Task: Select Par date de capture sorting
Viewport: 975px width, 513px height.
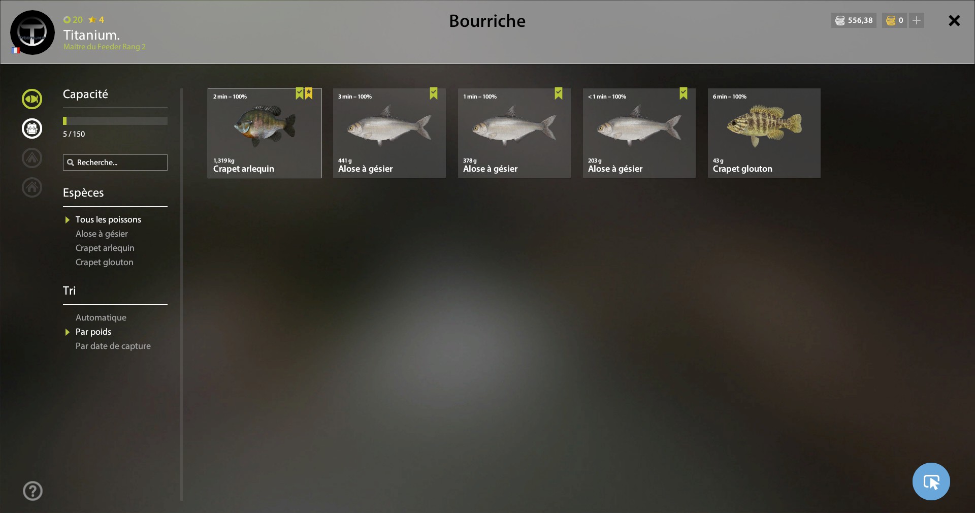Action: tap(113, 346)
